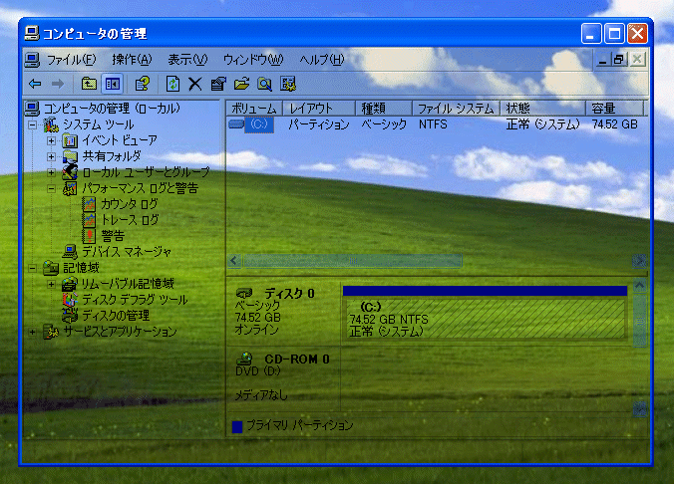
Task: Click the ローカル ユーザーとグループ icon
Action: coord(70,172)
